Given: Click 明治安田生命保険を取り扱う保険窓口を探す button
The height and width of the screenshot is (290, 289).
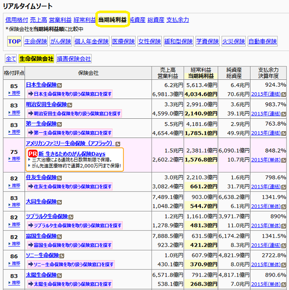Looking at the screenshot, I should (x=75, y=113).
